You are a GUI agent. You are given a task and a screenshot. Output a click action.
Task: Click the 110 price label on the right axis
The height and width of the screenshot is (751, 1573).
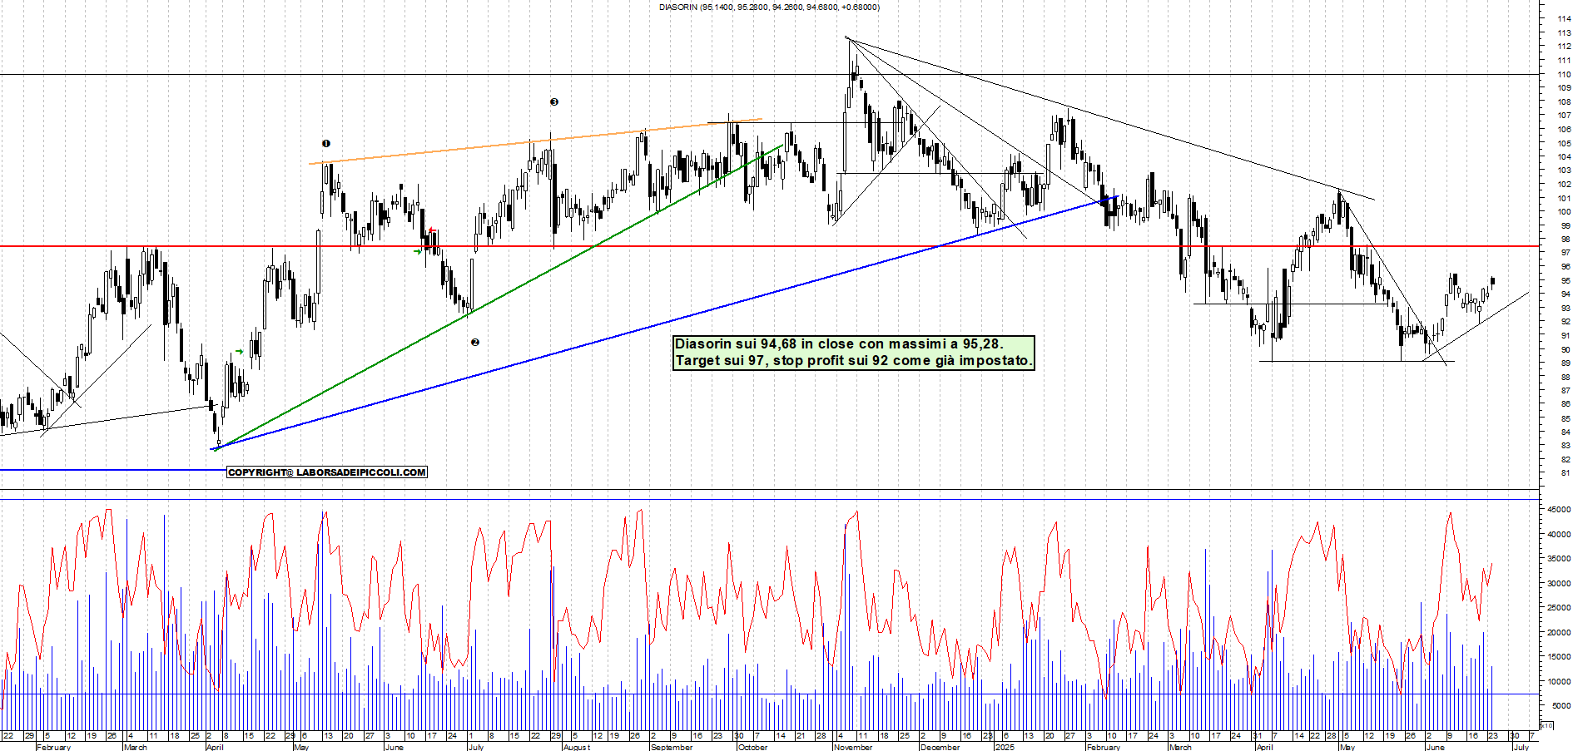1564,74
